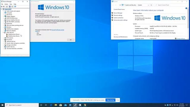Open the Action menu in Device Manager
Viewport: 190px width, 107px height.
click(x=6, y=4)
